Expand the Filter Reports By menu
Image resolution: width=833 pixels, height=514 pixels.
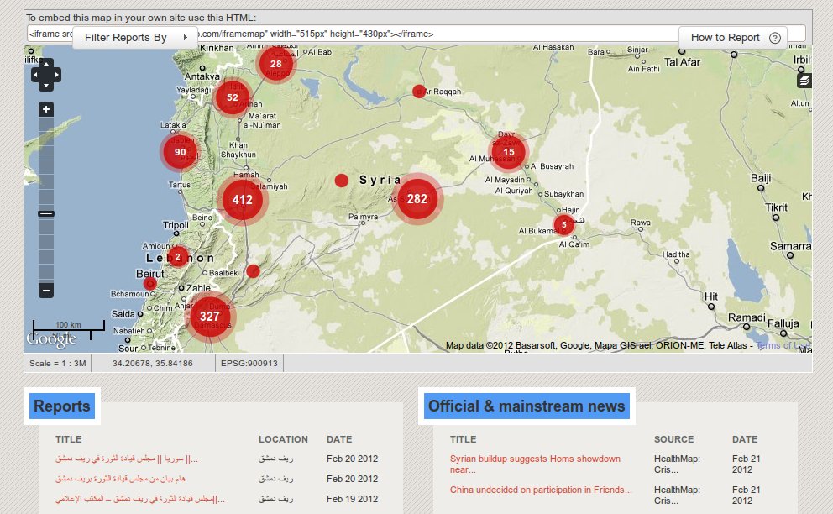tap(135, 38)
